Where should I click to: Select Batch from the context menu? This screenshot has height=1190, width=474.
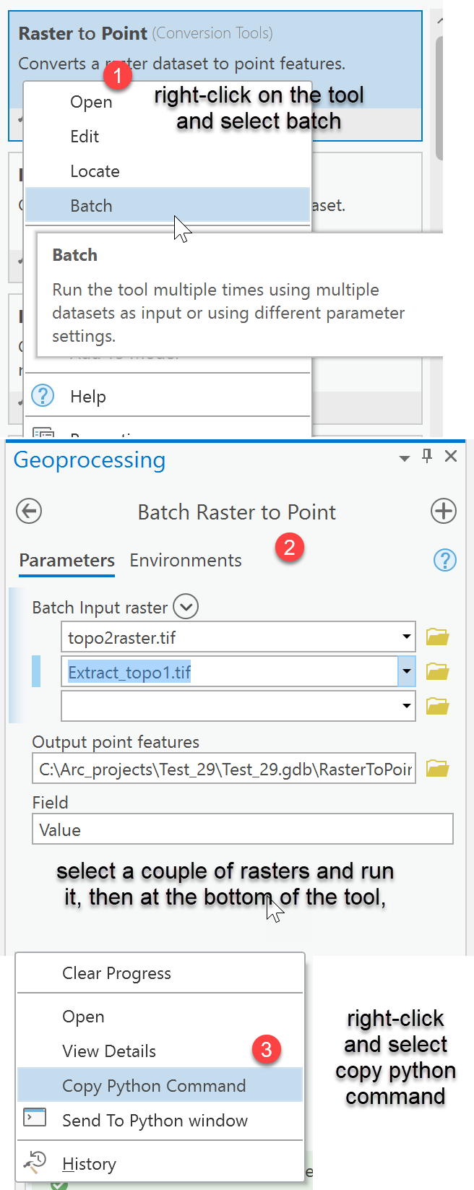(91, 205)
